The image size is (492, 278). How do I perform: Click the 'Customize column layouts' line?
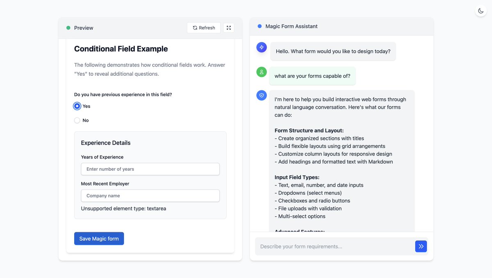click(333, 154)
